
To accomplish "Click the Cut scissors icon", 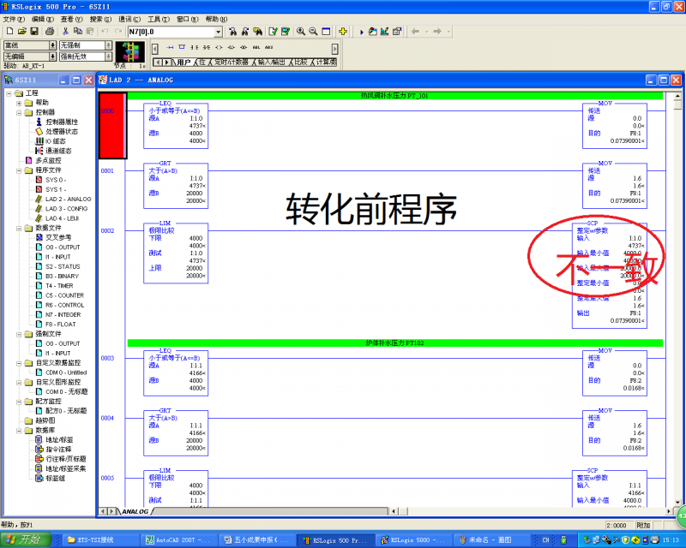I will [x=65, y=32].
